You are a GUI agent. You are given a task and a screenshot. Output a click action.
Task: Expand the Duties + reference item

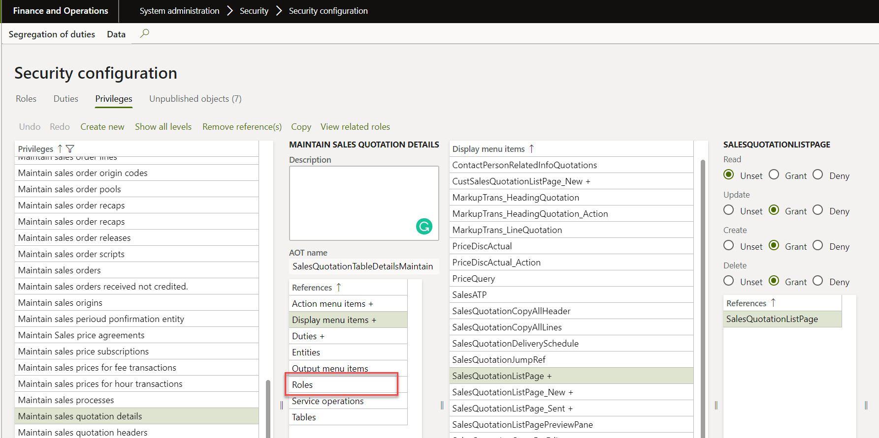[x=308, y=336]
